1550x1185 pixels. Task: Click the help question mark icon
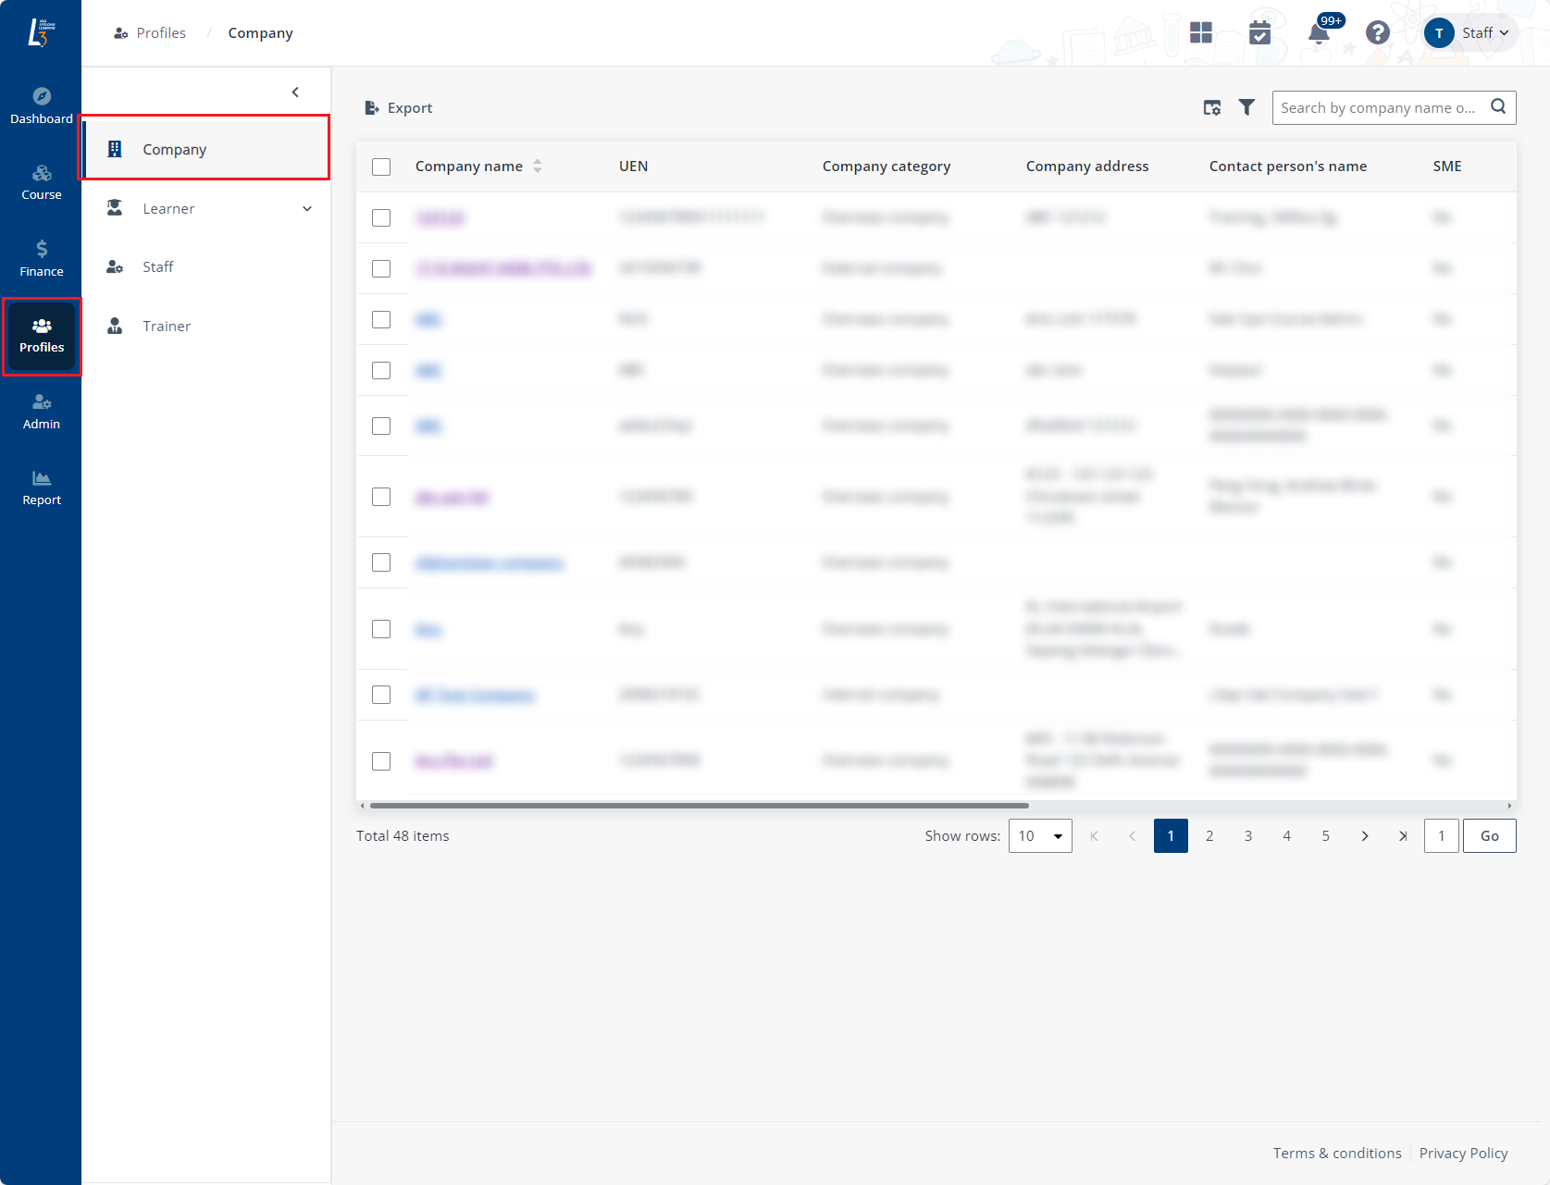pyautogui.click(x=1377, y=33)
